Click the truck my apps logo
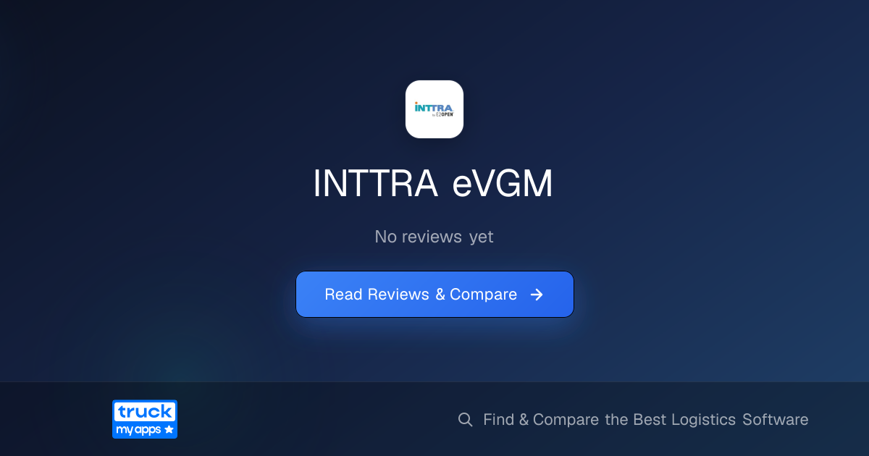This screenshot has height=456, width=869. 145,419
